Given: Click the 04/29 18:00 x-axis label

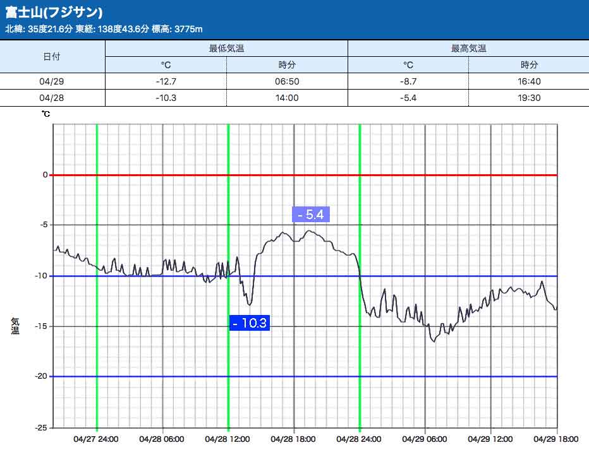Looking at the screenshot, I should [556, 439].
